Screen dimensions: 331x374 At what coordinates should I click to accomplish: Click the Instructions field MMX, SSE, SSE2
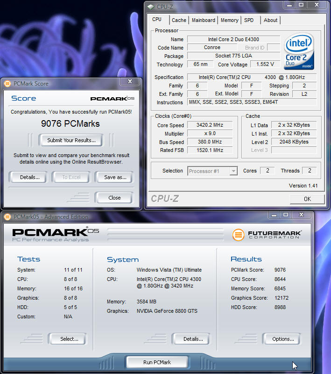click(x=252, y=102)
